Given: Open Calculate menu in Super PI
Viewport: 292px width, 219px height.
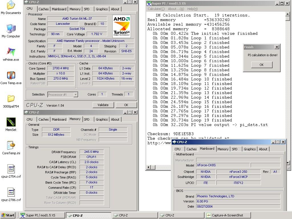Looking at the screenshot, I should click(x=156, y=9).
